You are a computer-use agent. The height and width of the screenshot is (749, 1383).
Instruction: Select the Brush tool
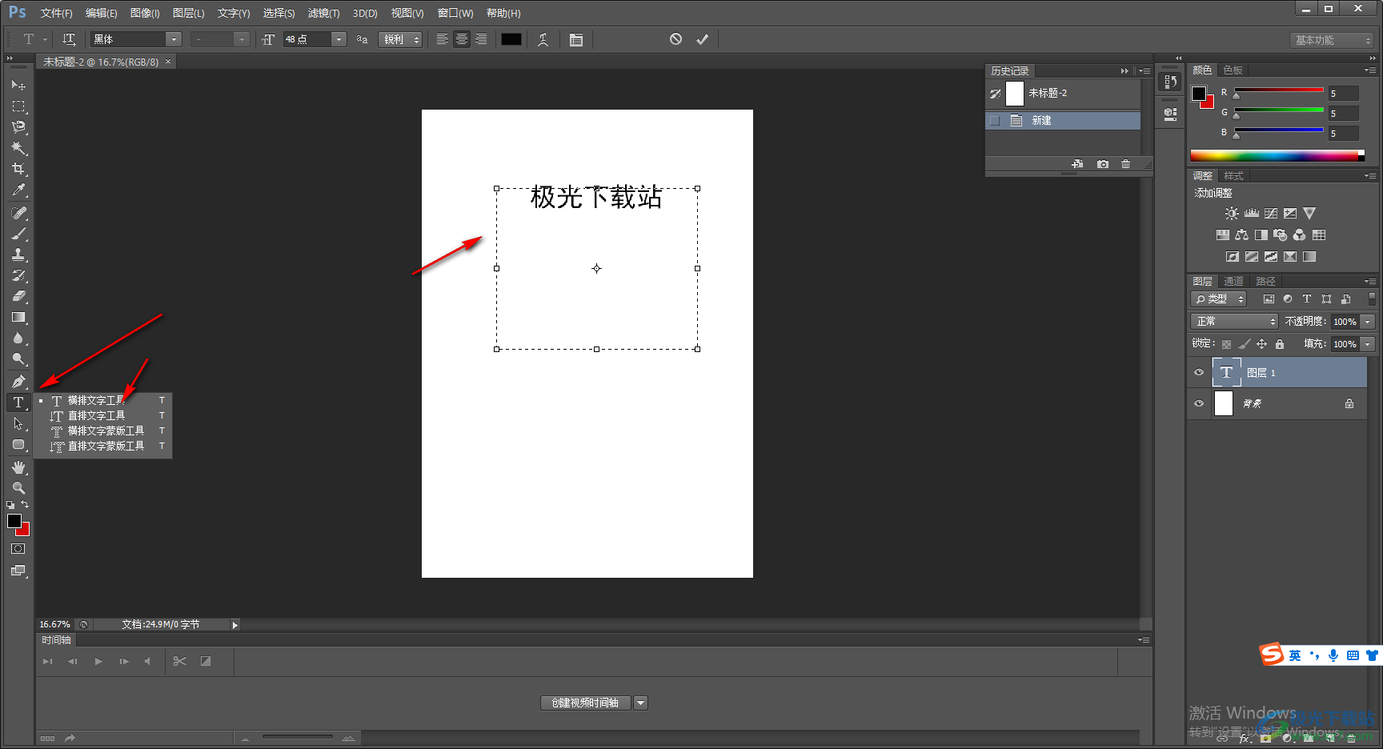(18, 234)
